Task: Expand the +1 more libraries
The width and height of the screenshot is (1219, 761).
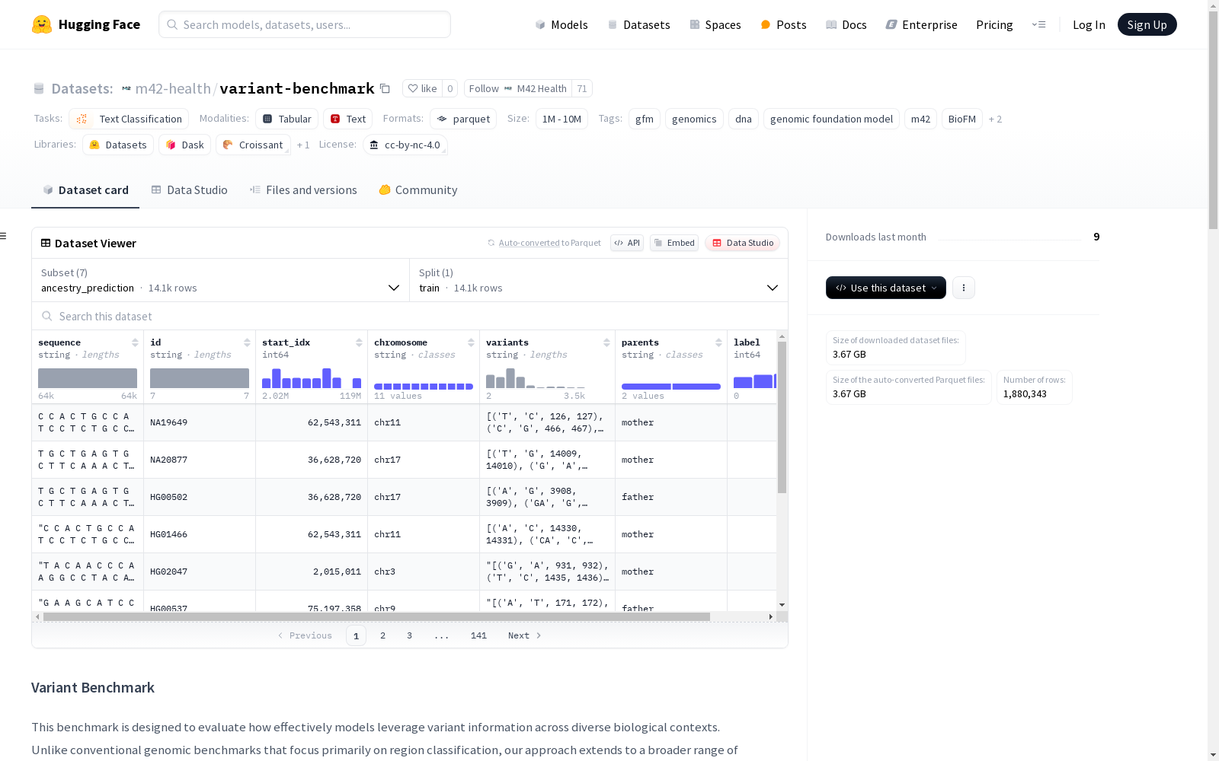Action: click(303, 145)
